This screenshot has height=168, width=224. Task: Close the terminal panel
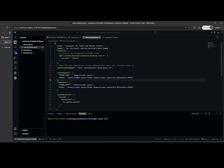pyautogui.click(x=220, y=113)
